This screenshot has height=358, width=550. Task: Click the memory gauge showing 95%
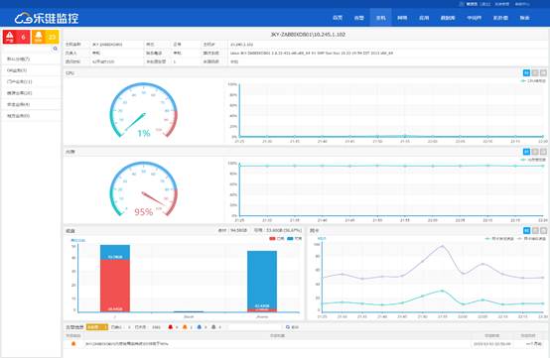pos(144,188)
